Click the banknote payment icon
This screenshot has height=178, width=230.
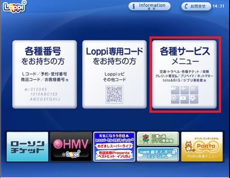click(x=184, y=99)
